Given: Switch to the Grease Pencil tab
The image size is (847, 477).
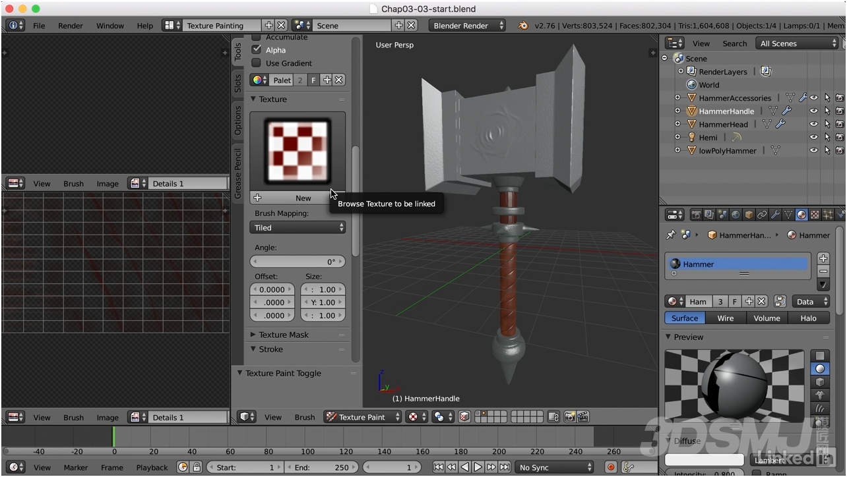Looking at the screenshot, I should coord(237,173).
